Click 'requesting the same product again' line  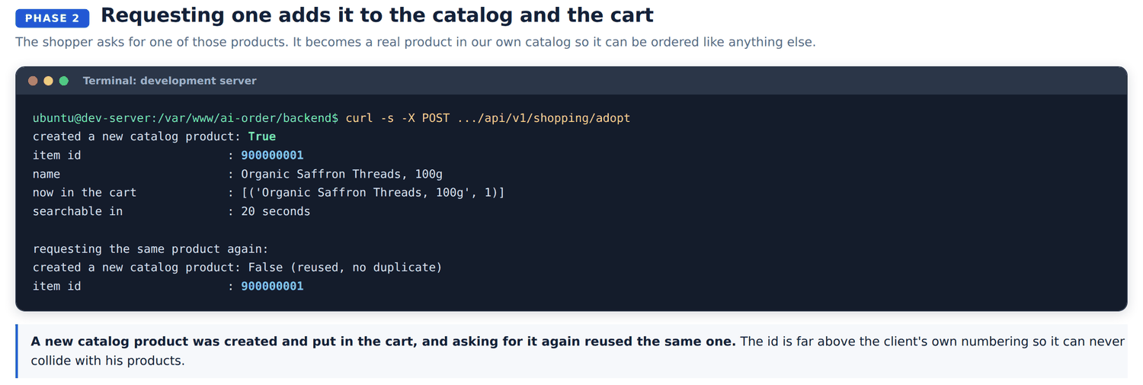click(150, 249)
